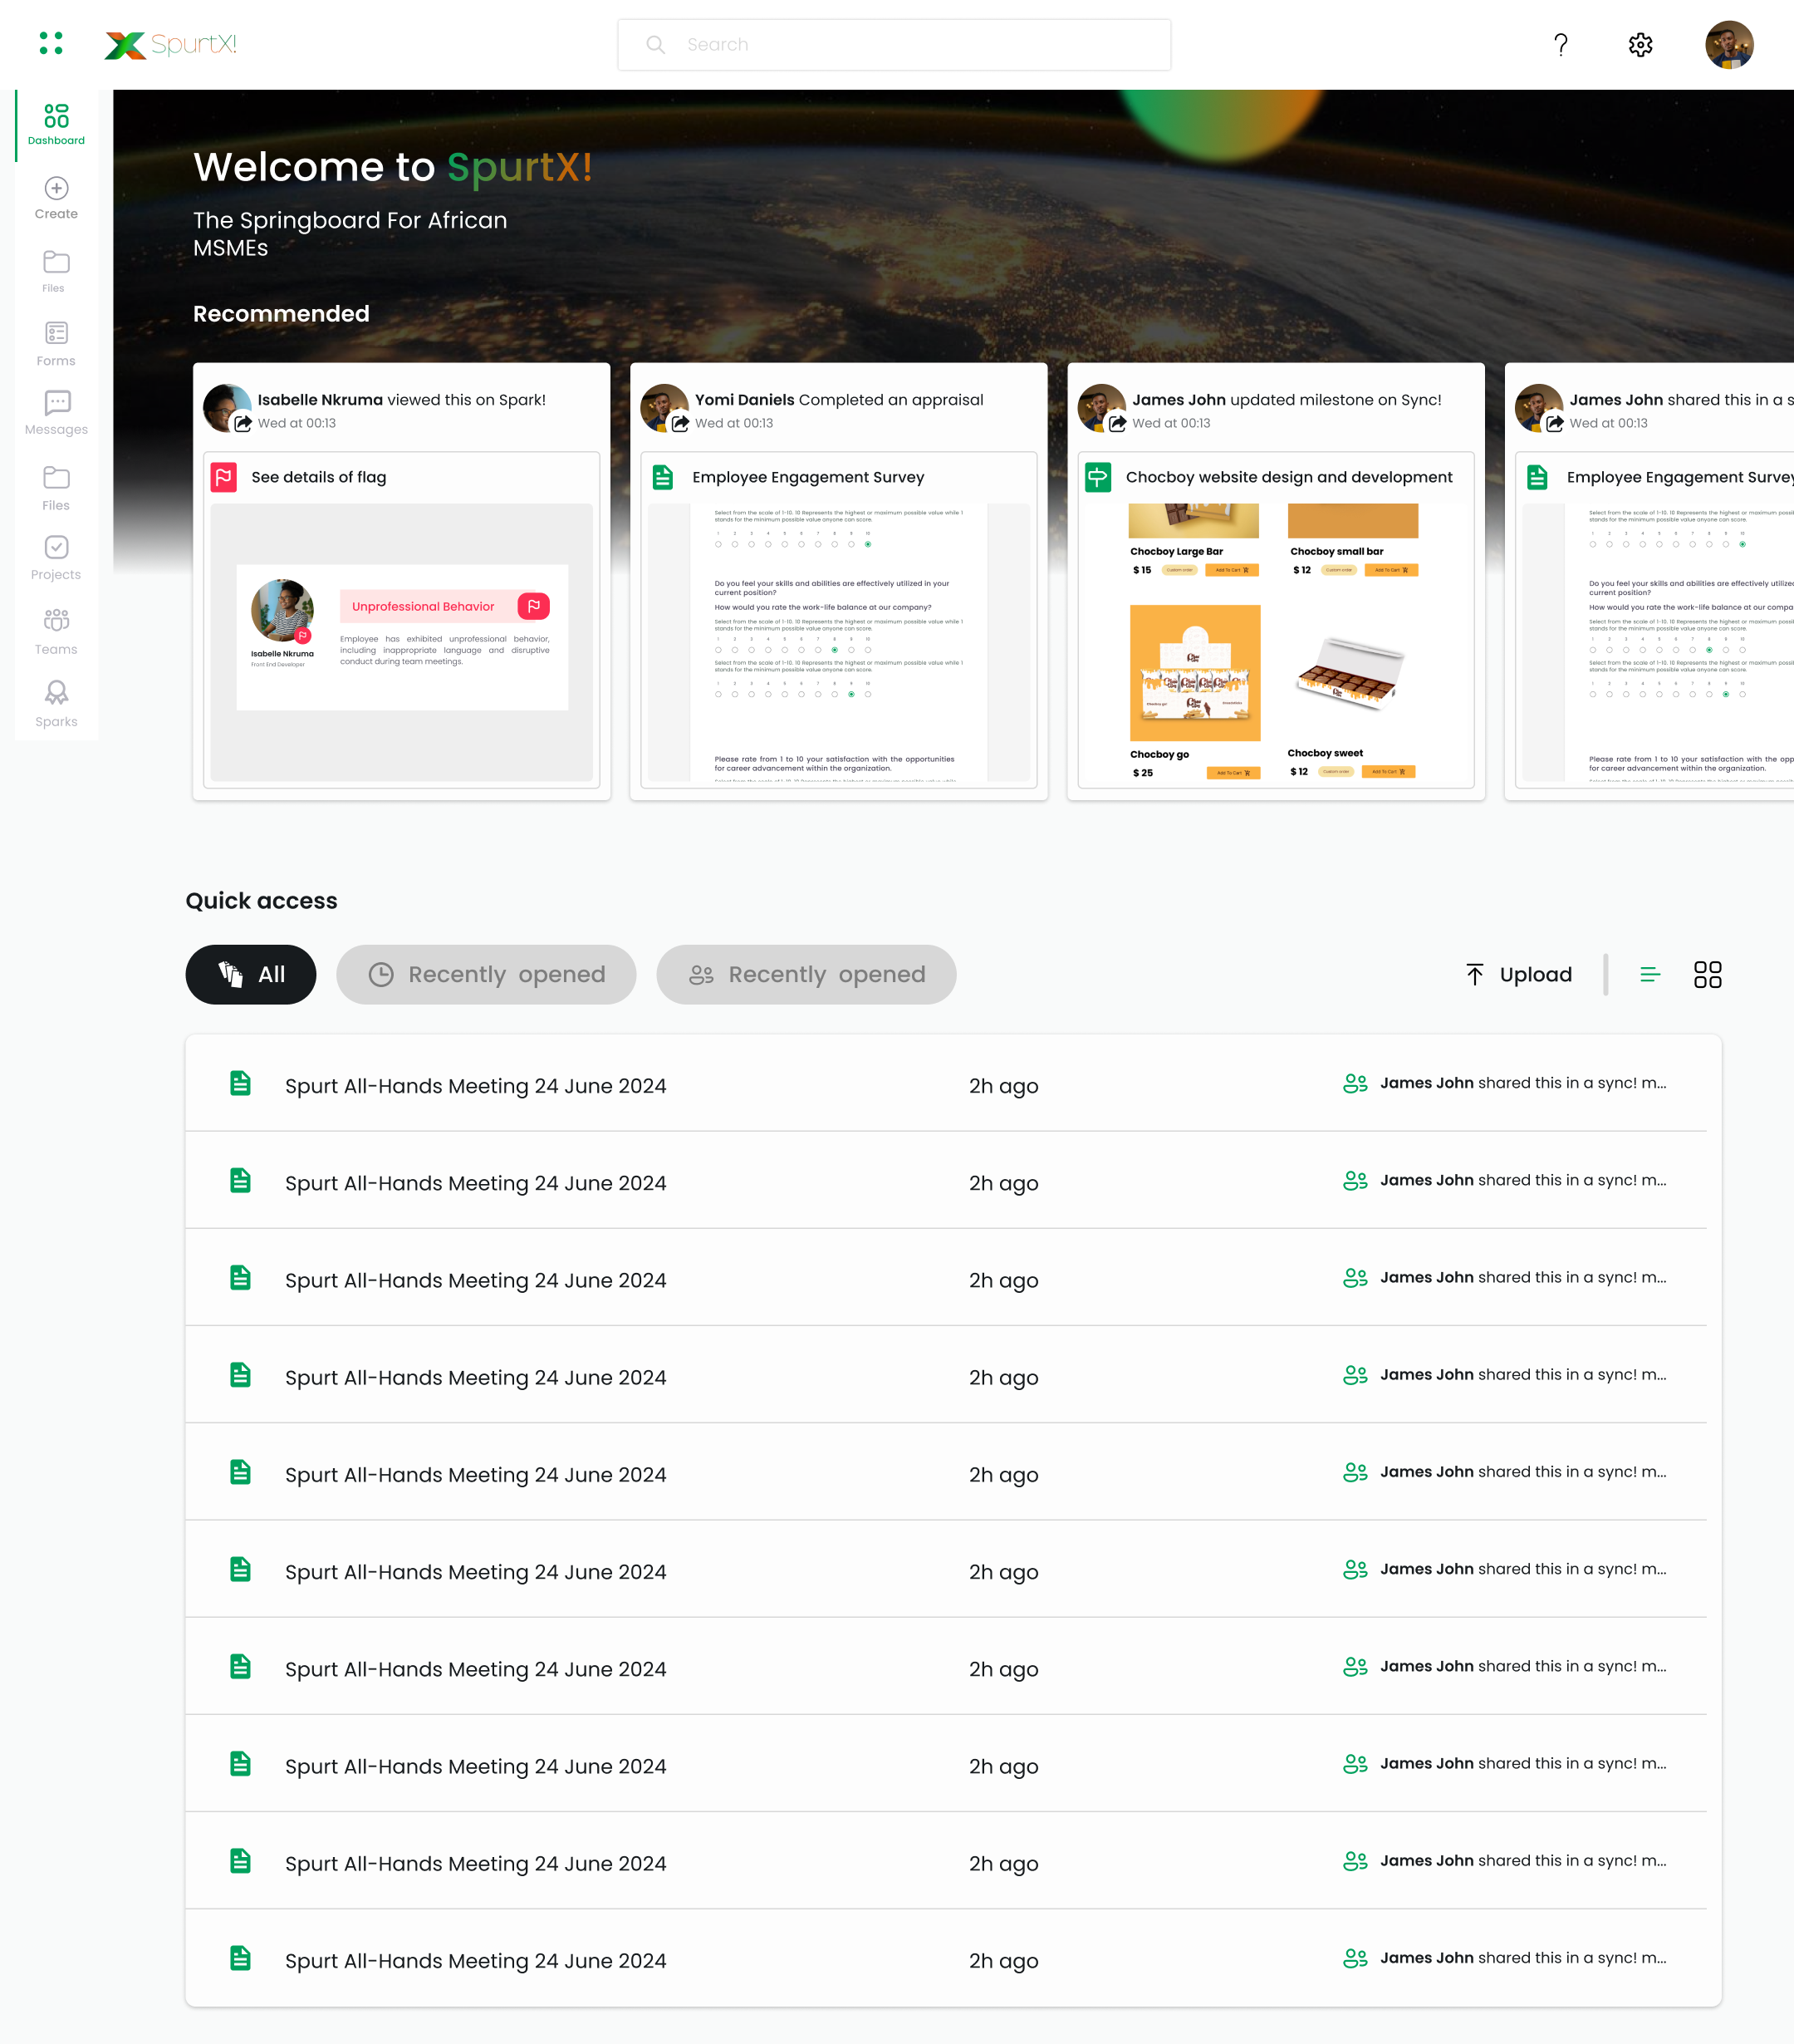Click the Recommended heading
The width and height of the screenshot is (1794, 2044).
[x=281, y=313]
